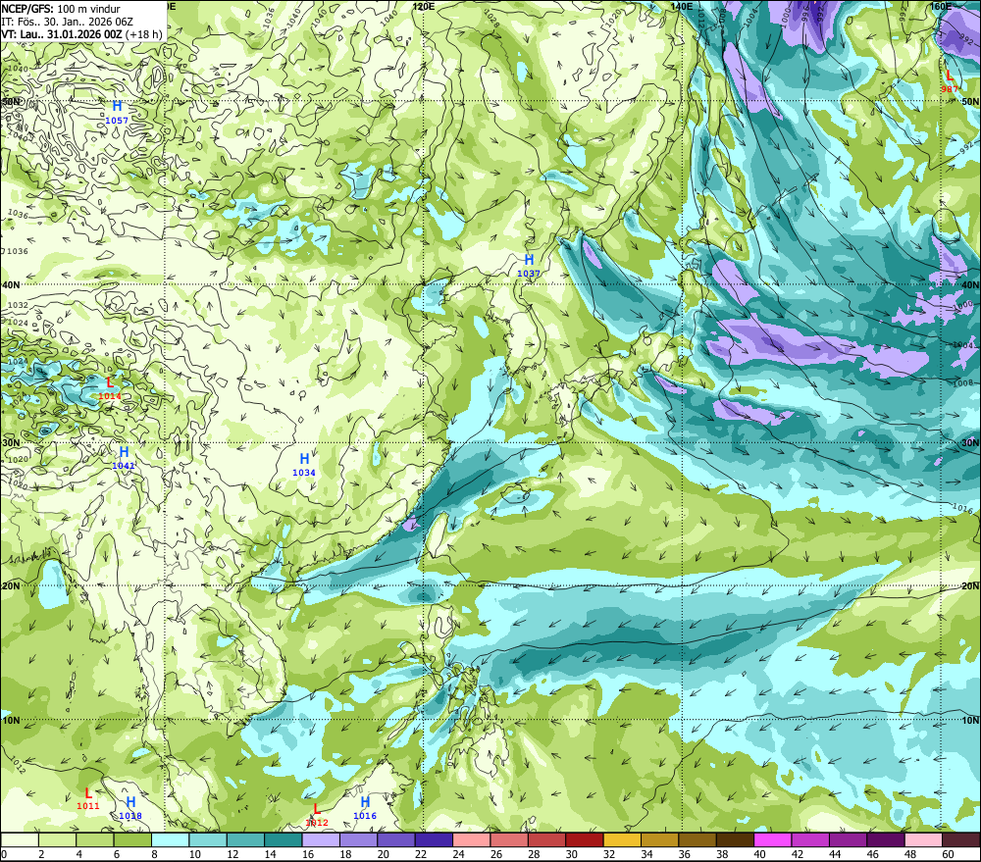Pick the pink 24–26 legend swatch
Image resolution: width=981 pixels, height=862 pixels.
pyautogui.click(x=471, y=839)
